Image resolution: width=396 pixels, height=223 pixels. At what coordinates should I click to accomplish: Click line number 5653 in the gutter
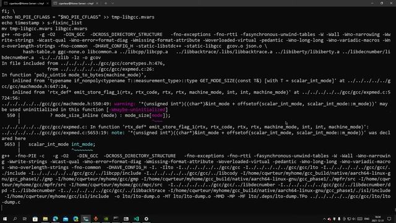(10, 144)
